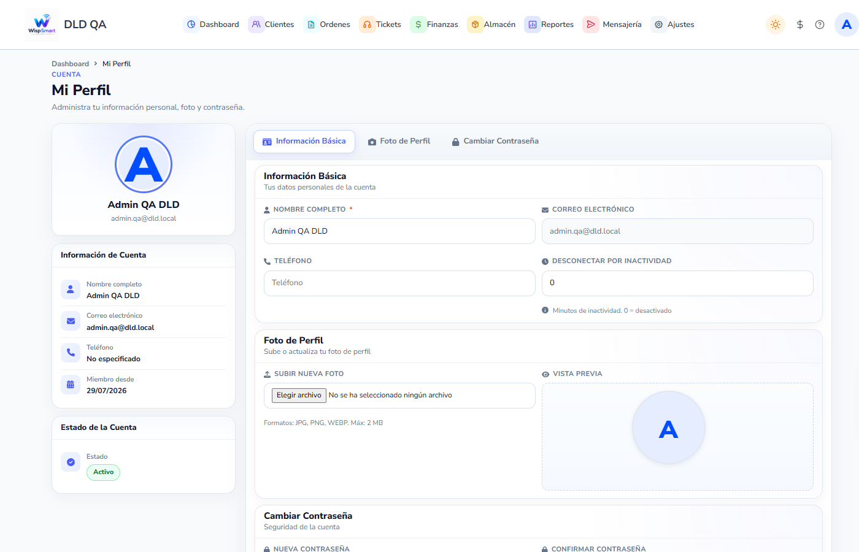Viewport: 859px width, 552px height.
Task: Click the Activo status badge
Action: (x=103, y=472)
